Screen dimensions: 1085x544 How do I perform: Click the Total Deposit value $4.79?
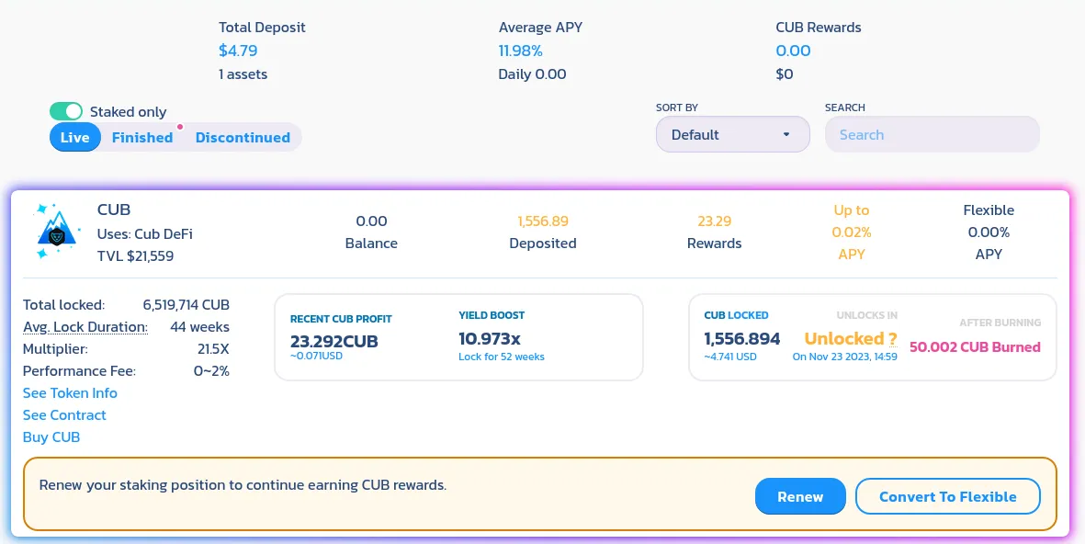[x=238, y=51]
